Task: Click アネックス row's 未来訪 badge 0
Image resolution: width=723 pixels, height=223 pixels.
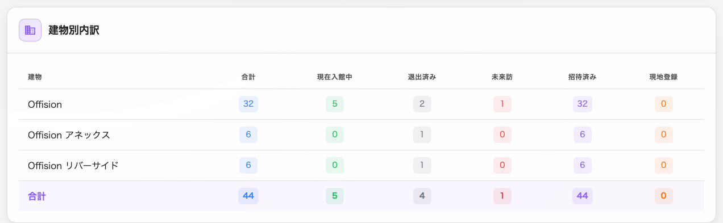Action: tap(502, 134)
